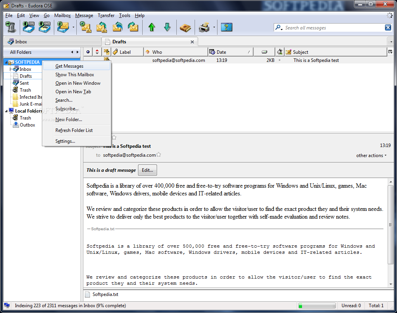Click the Redirect toolbar icon
Image resolution: width=397 pixels, height=313 pixels.
133,27
